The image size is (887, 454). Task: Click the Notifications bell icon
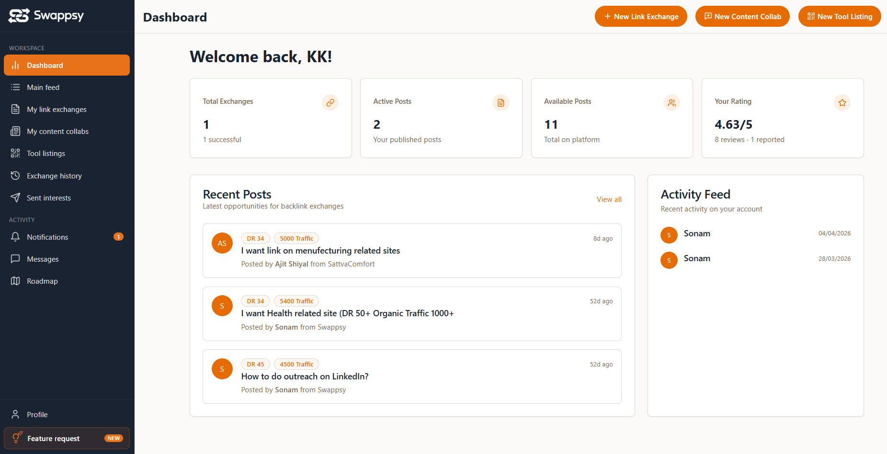tap(15, 237)
